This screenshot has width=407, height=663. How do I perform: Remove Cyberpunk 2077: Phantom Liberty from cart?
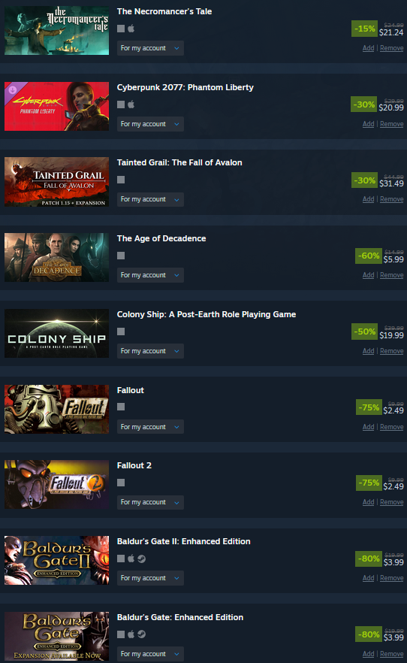click(x=391, y=124)
